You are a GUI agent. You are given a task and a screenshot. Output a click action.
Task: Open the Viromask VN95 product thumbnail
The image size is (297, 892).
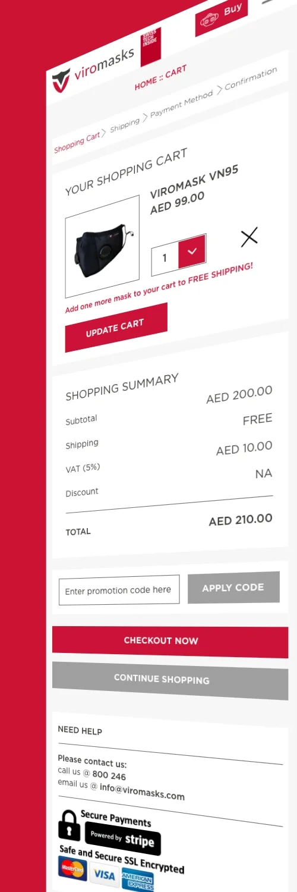click(x=102, y=246)
